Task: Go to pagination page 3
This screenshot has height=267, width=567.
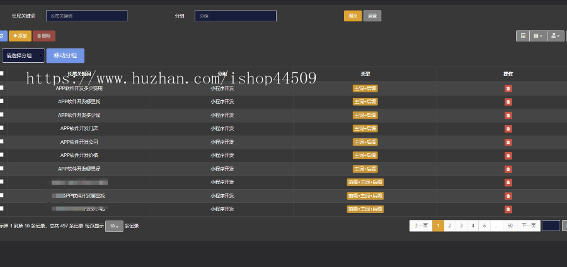Action: pos(461,226)
